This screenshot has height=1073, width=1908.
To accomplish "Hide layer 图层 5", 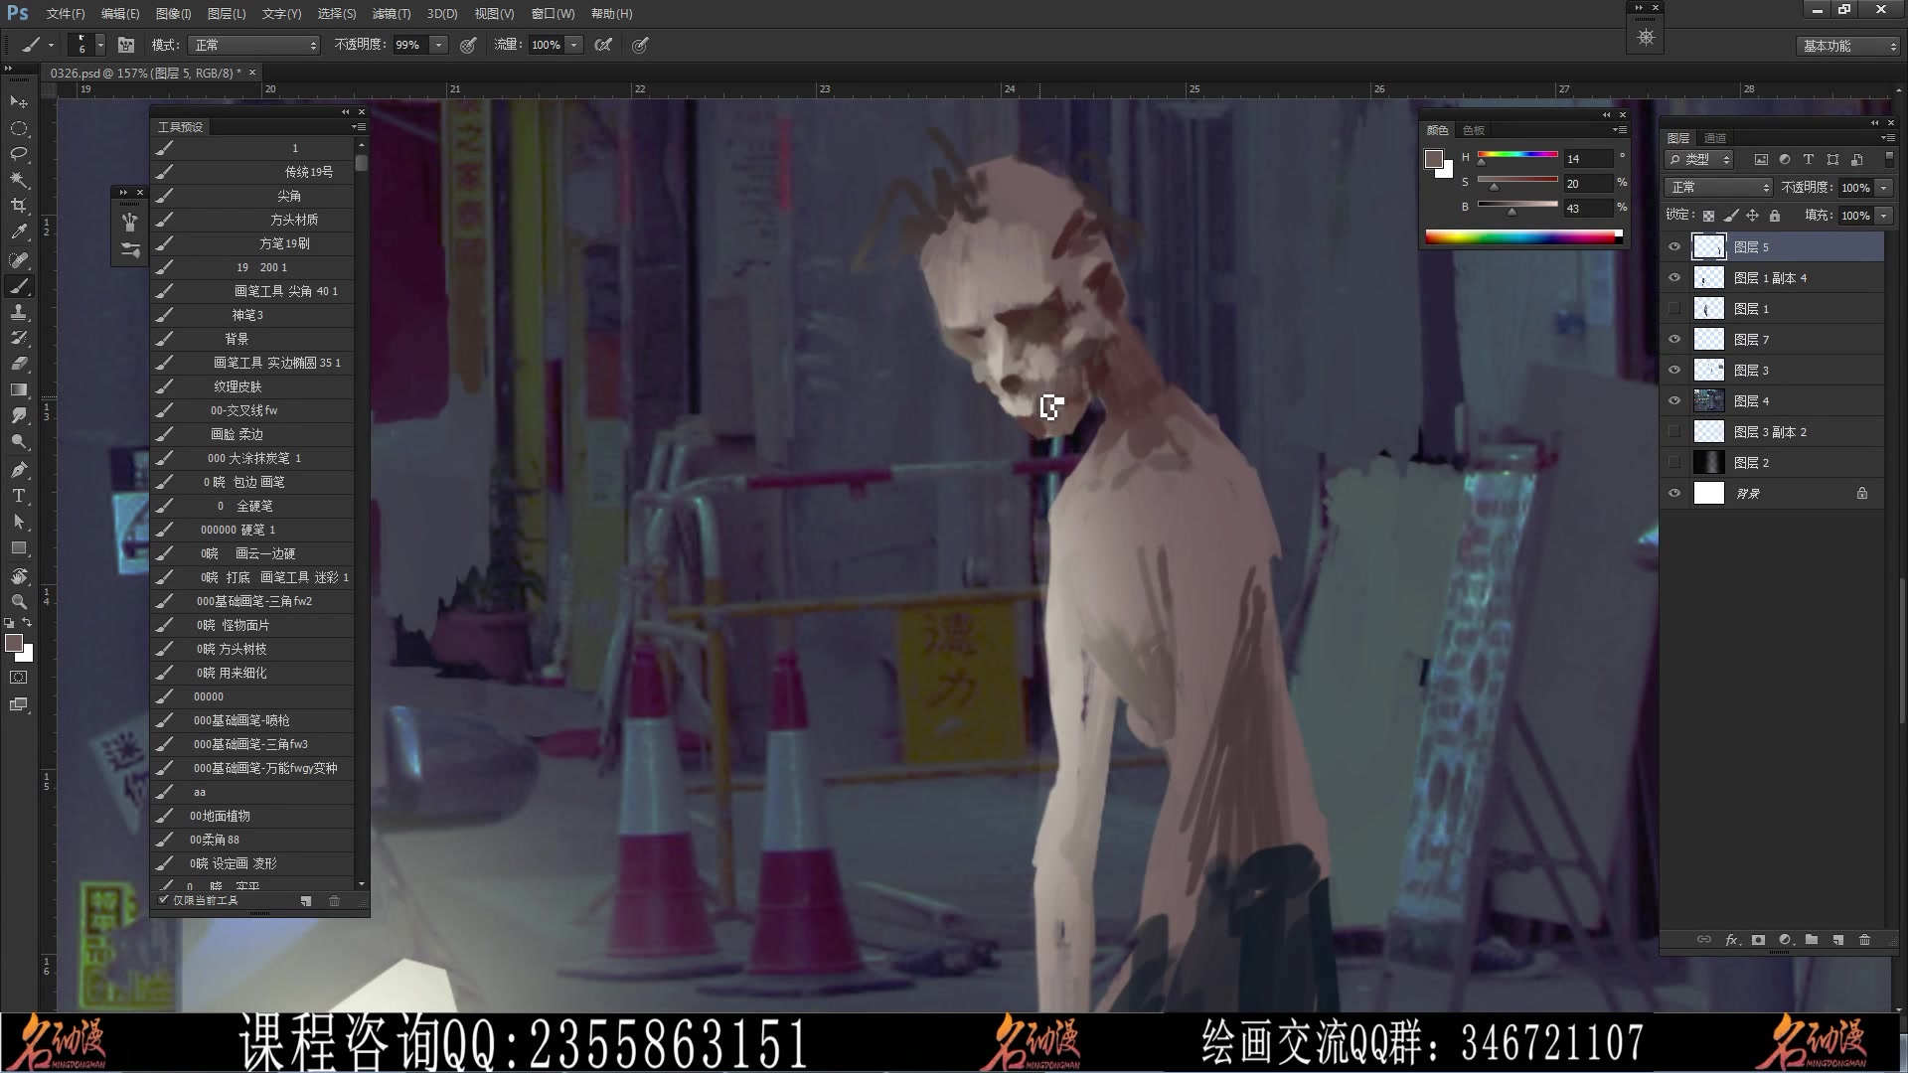I will [x=1674, y=247].
